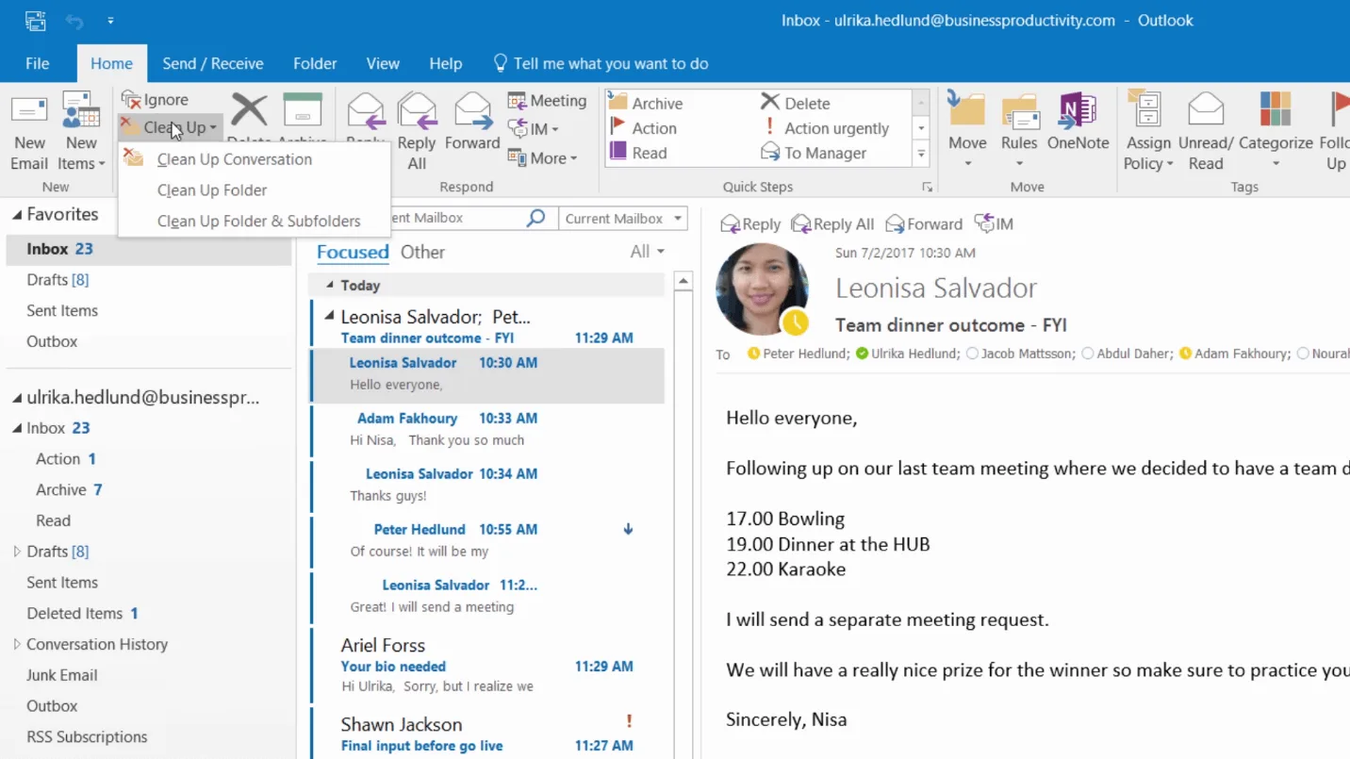
Task: Switch to the Folder tab
Action: pos(315,63)
